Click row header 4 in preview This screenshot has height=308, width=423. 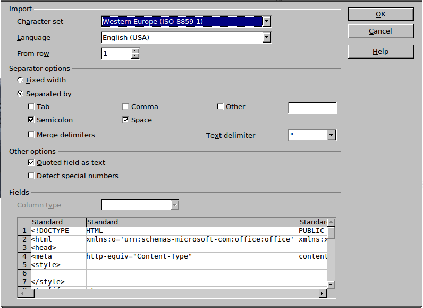[24, 256]
